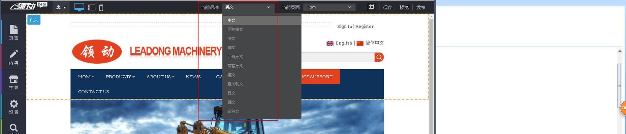This screenshot has width=626, height=134.
Task: Open the CONTACT US navigation item
Action: tap(93, 91)
